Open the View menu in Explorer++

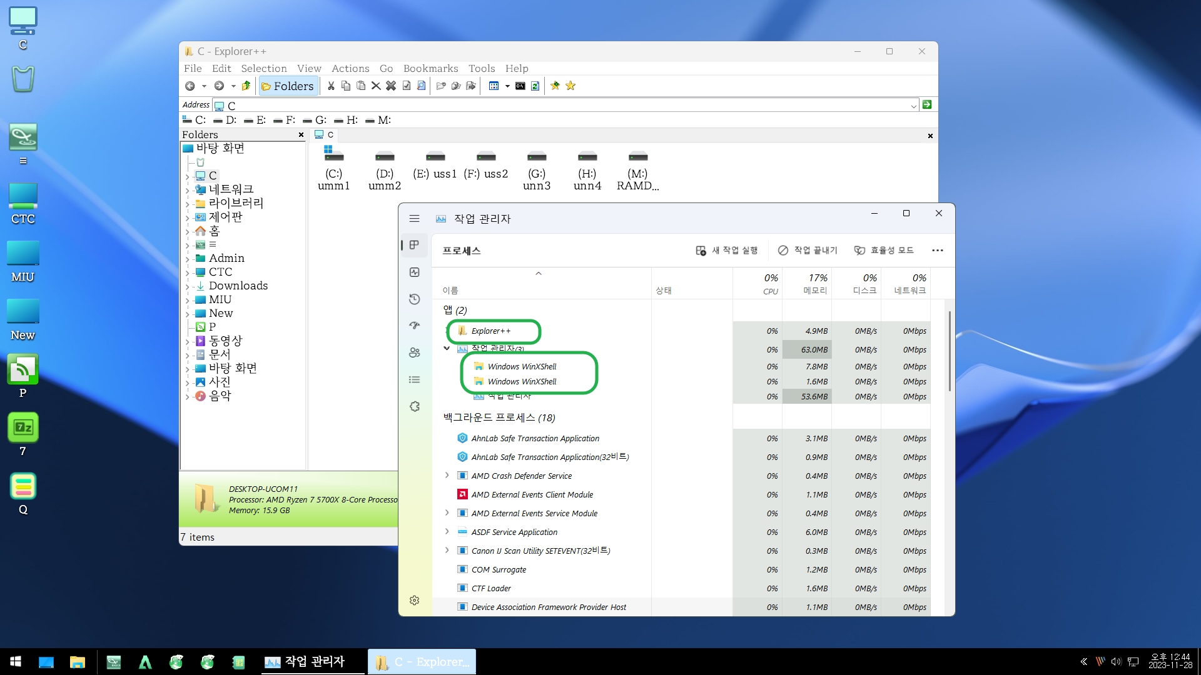tap(309, 69)
